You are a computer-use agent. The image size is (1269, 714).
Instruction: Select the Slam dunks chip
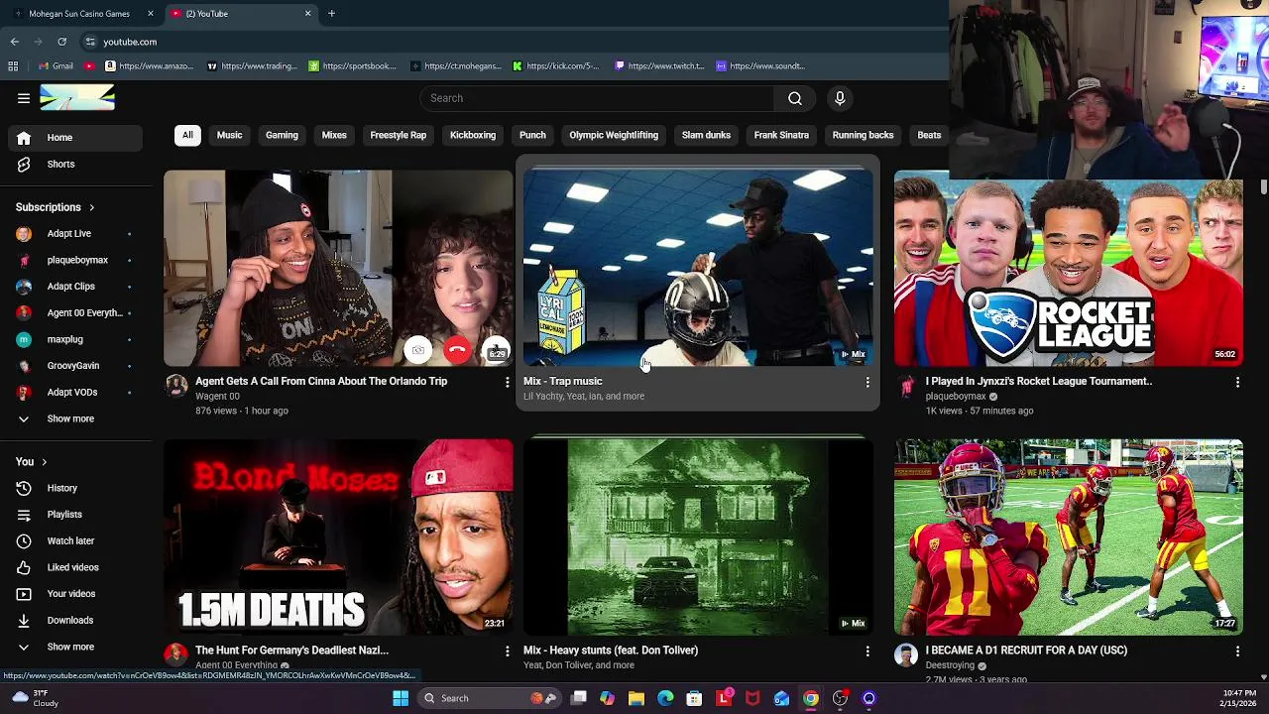706,135
